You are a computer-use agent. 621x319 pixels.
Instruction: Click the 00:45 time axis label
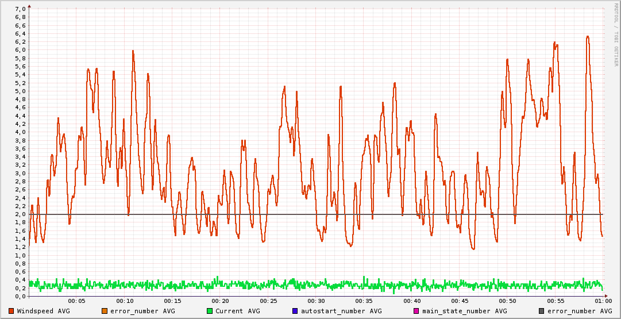(460, 301)
